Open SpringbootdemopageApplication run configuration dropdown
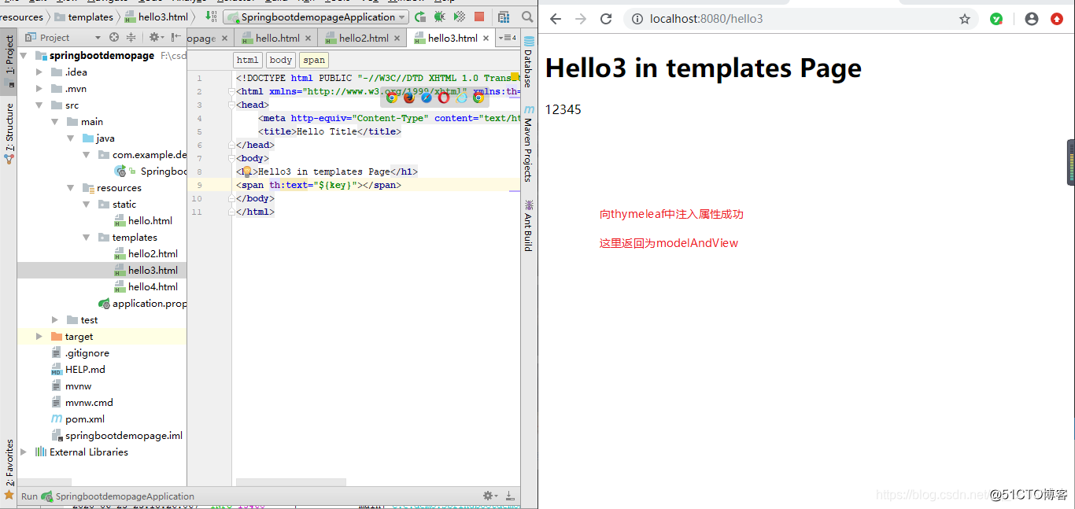 316,17
